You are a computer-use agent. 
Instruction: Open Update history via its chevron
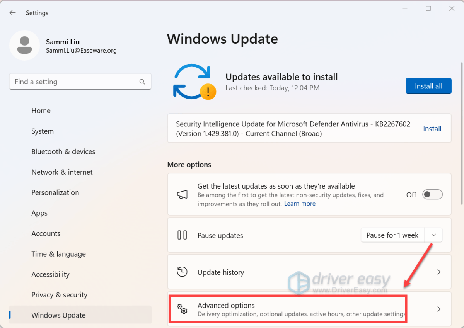click(x=438, y=272)
